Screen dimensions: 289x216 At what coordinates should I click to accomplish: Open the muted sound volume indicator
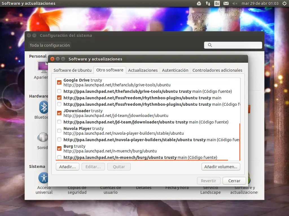[x=235, y=3]
